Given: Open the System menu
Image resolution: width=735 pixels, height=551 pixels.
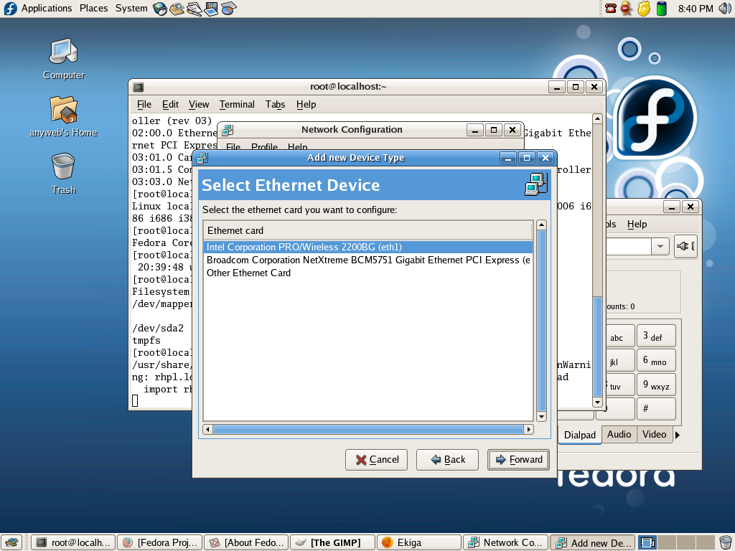Looking at the screenshot, I should coord(131,9).
